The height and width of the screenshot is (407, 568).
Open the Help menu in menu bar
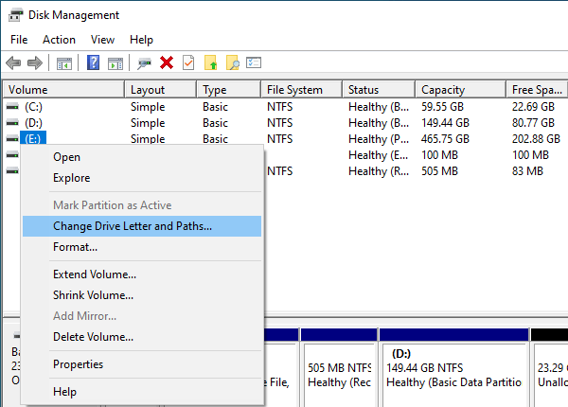tap(141, 40)
